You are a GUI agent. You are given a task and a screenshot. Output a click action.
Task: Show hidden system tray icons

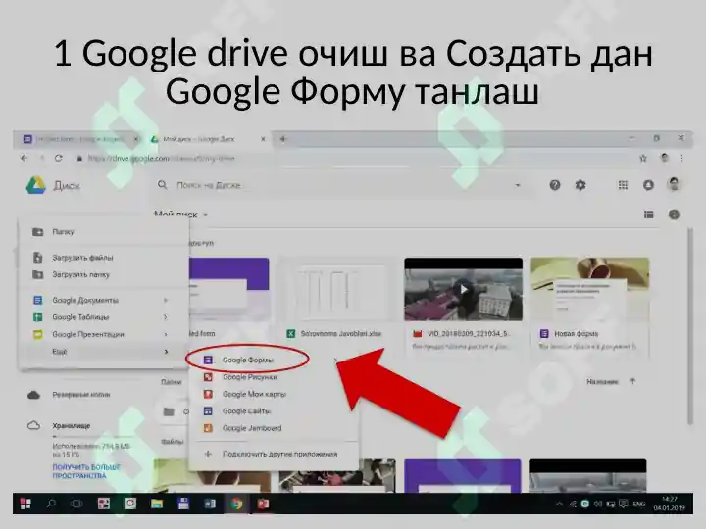[559, 504]
